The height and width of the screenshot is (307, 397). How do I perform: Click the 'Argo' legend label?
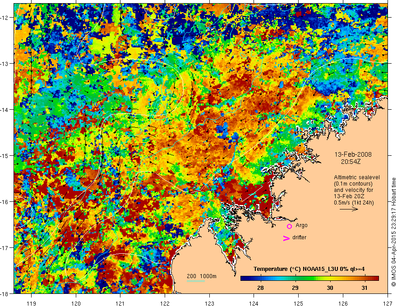click(x=301, y=225)
